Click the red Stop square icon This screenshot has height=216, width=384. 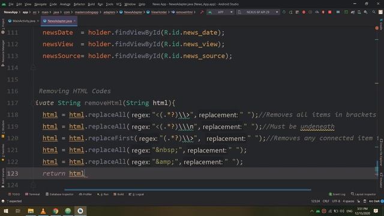pyautogui.click(x=330, y=12)
